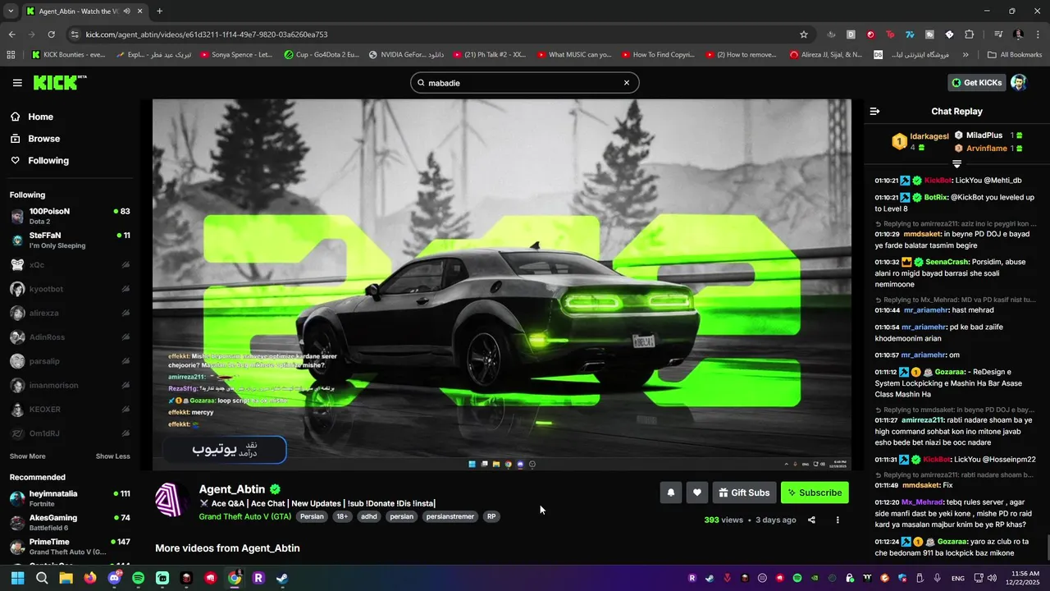Clear the search box with X icon
1050x591 pixels.
(627, 83)
